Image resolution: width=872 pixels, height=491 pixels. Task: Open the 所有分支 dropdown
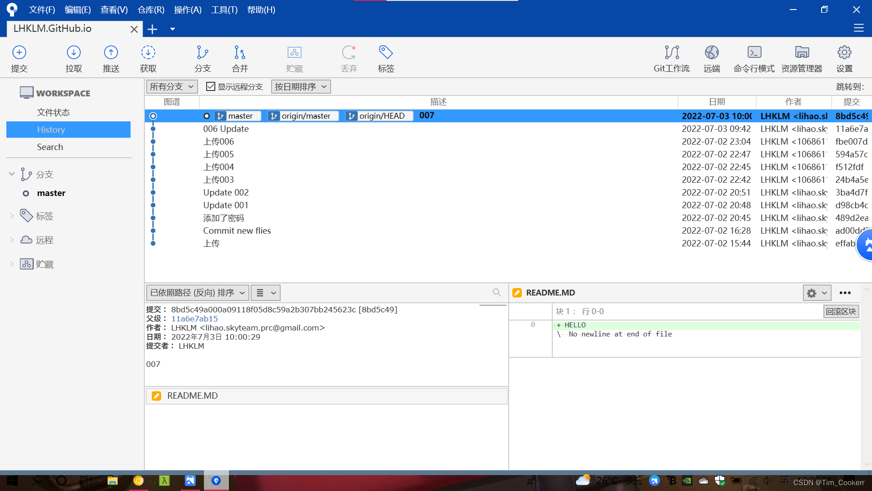point(172,86)
